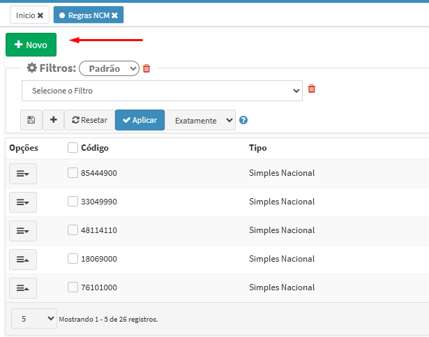This screenshot has width=429, height=337.
Task: Click the plus icon to add filter
Action: (x=53, y=120)
